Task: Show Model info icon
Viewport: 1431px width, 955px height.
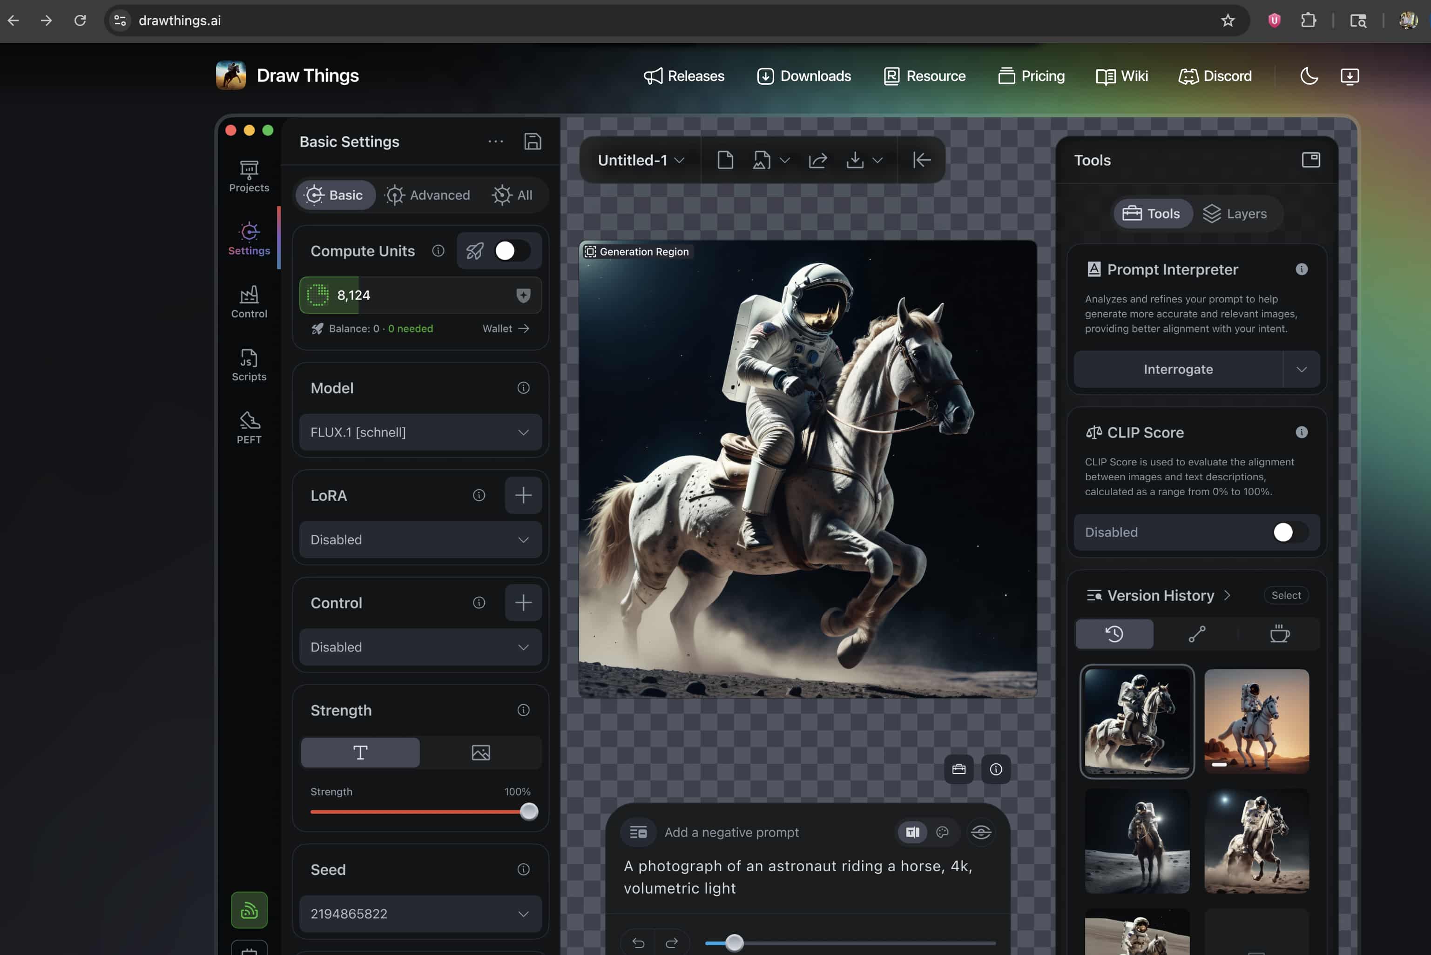Action: click(x=523, y=388)
